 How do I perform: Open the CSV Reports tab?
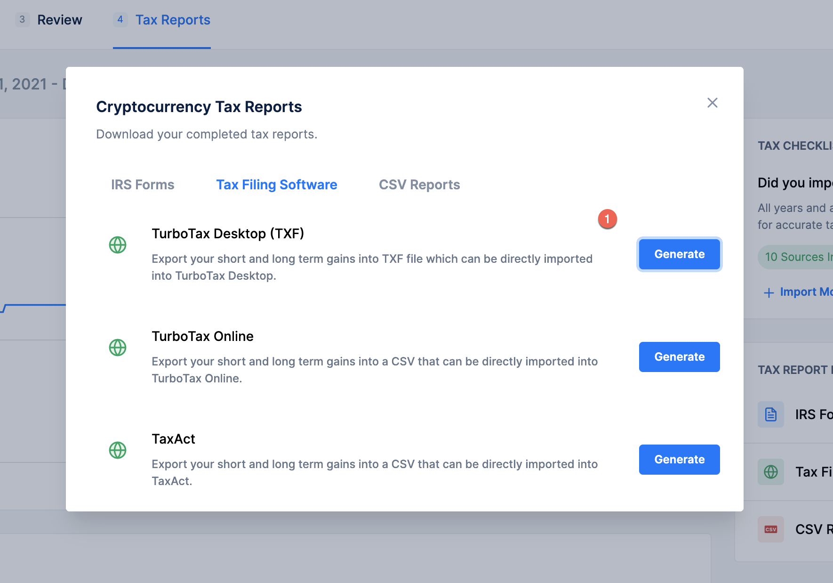(x=419, y=185)
